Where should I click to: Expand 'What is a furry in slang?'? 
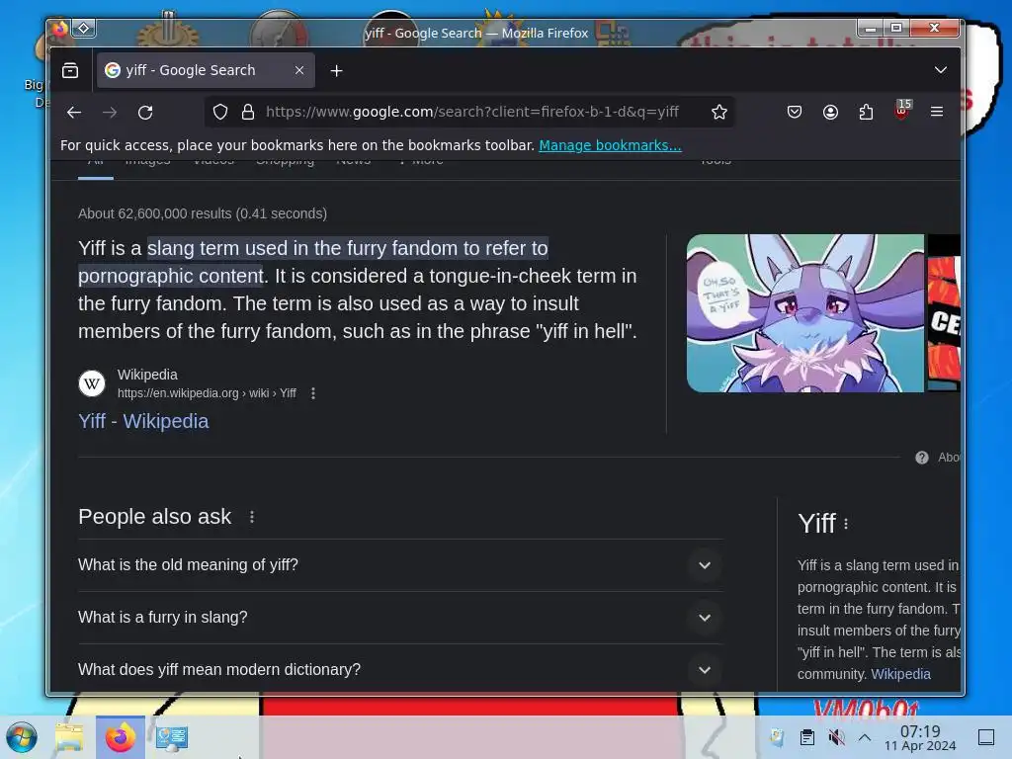[x=400, y=618]
